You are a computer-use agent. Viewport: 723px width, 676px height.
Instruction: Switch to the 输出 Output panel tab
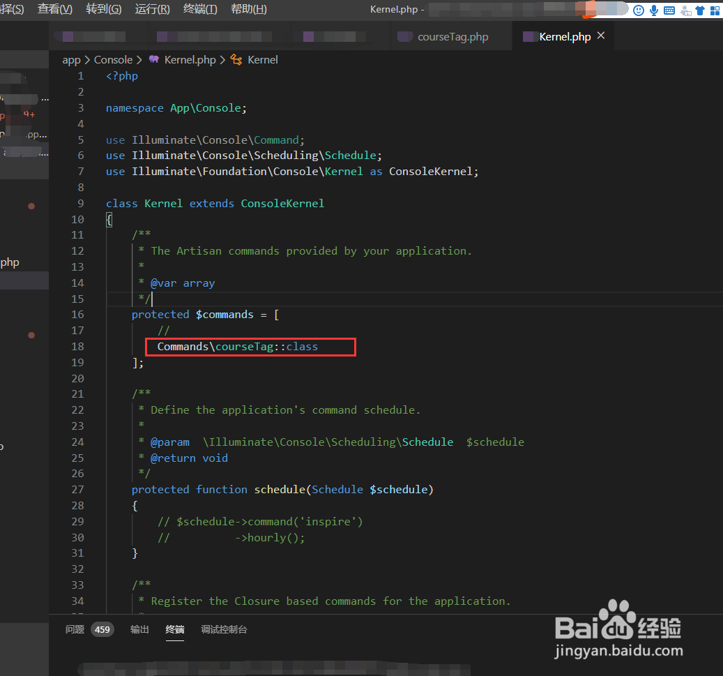coord(139,629)
